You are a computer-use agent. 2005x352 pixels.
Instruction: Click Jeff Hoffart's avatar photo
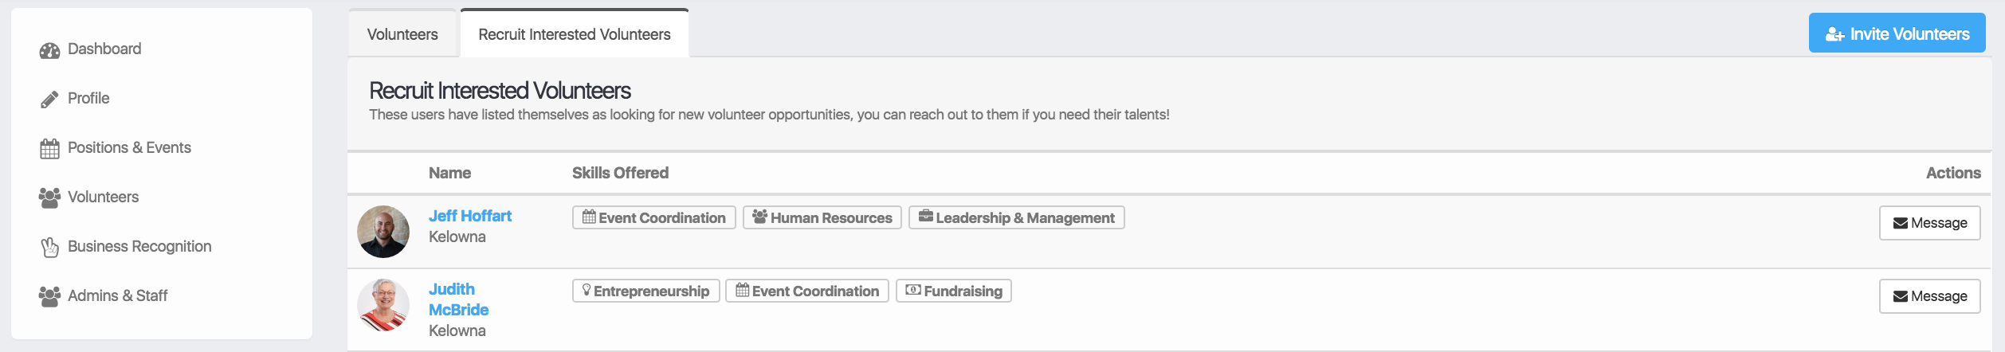383,232
